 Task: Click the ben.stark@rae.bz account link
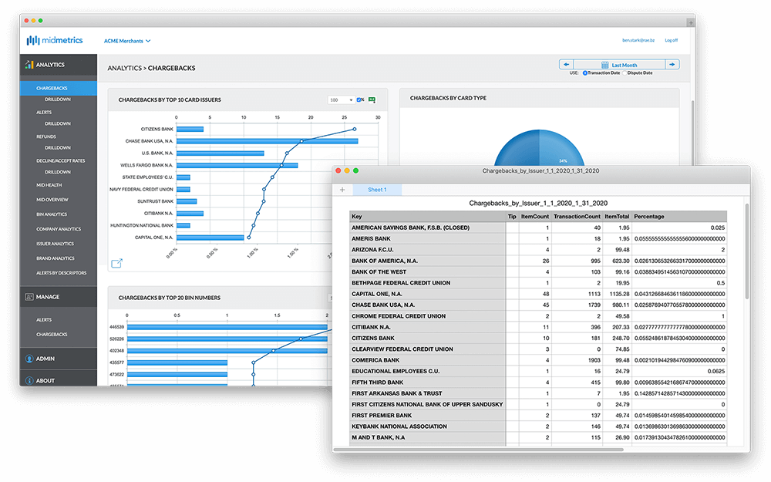coord(638,40)
